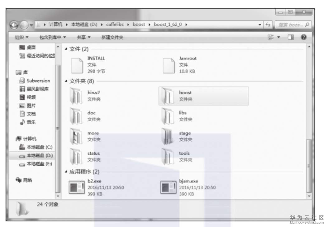Select the Jamroot file icon
Image resolution: width=328 pixels, height=227 pixels.
(x=169, y=66)
